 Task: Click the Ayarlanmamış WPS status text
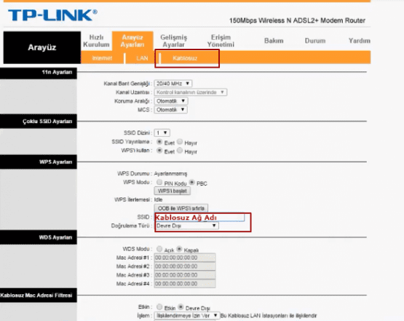[x=170, y=174]
